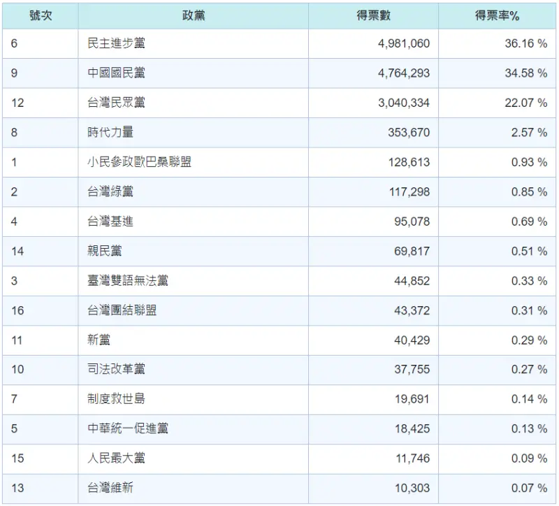This screenshot has width=559, height=506.
Task: Click the vote count 44,852
Action: pyautogui.click(x=412, y=281)
